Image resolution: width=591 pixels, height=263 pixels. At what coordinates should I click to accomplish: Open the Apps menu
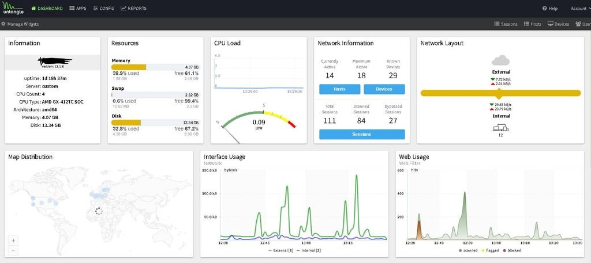77,9
